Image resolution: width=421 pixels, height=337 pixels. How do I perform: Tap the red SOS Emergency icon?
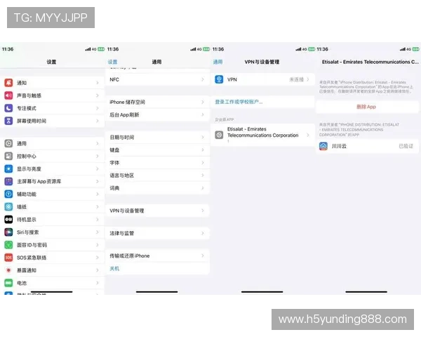tap(8, 258)
